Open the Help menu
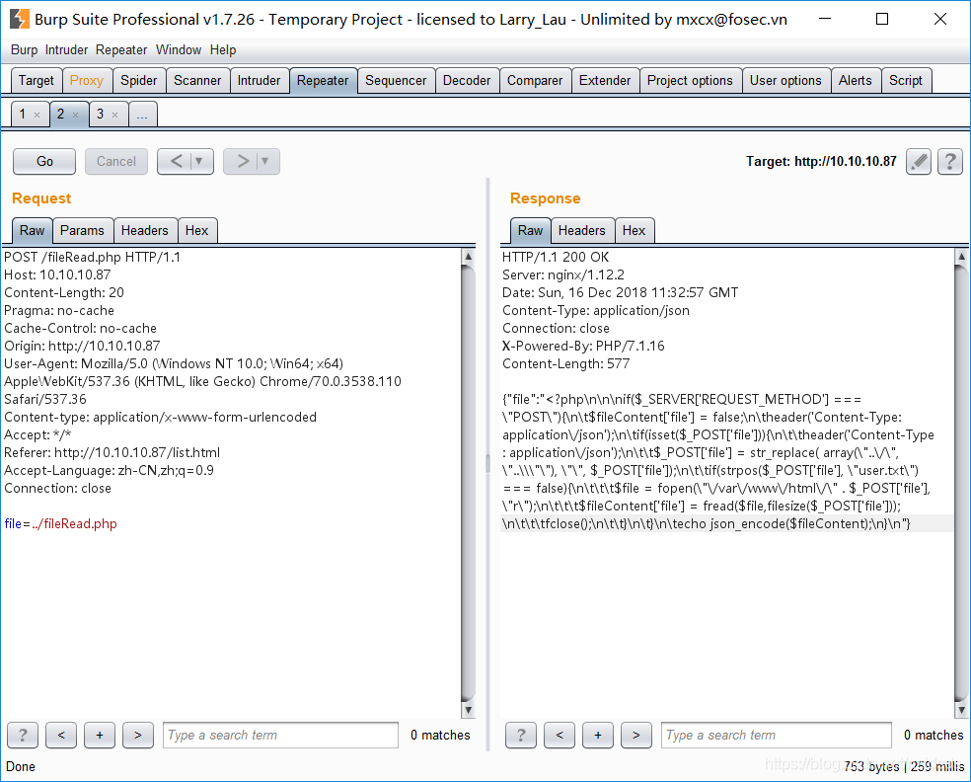Viewport: 971px width, 782px height. tap(223, 50)
